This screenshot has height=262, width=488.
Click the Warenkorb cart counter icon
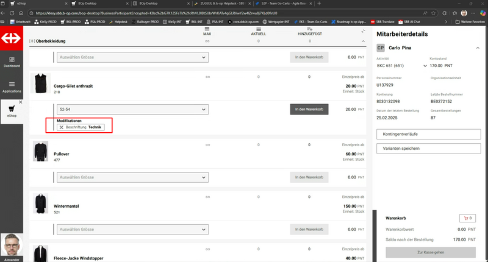coord(467,218)
